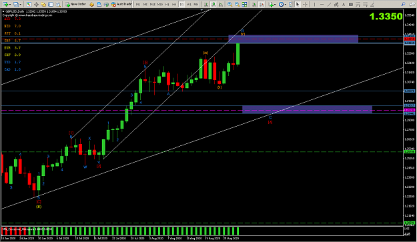This screenshot has height=242, width=417.
Task: Toggle chart auto scroll
Action: pyautogui.click(x=254, y=4)
